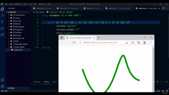Image resolution: width=169 pixels, height=95 pixels.
Task: Open the Help menu
Action: (49, 4)
